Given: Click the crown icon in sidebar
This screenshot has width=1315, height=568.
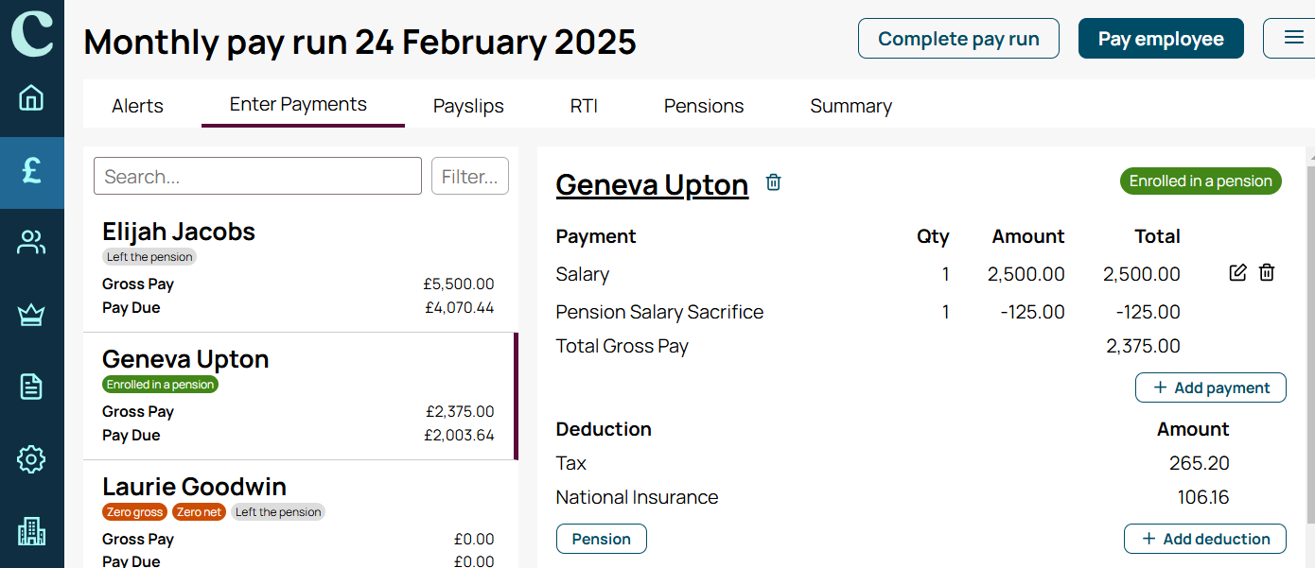Looking at the screenshot, I should 31,316.
